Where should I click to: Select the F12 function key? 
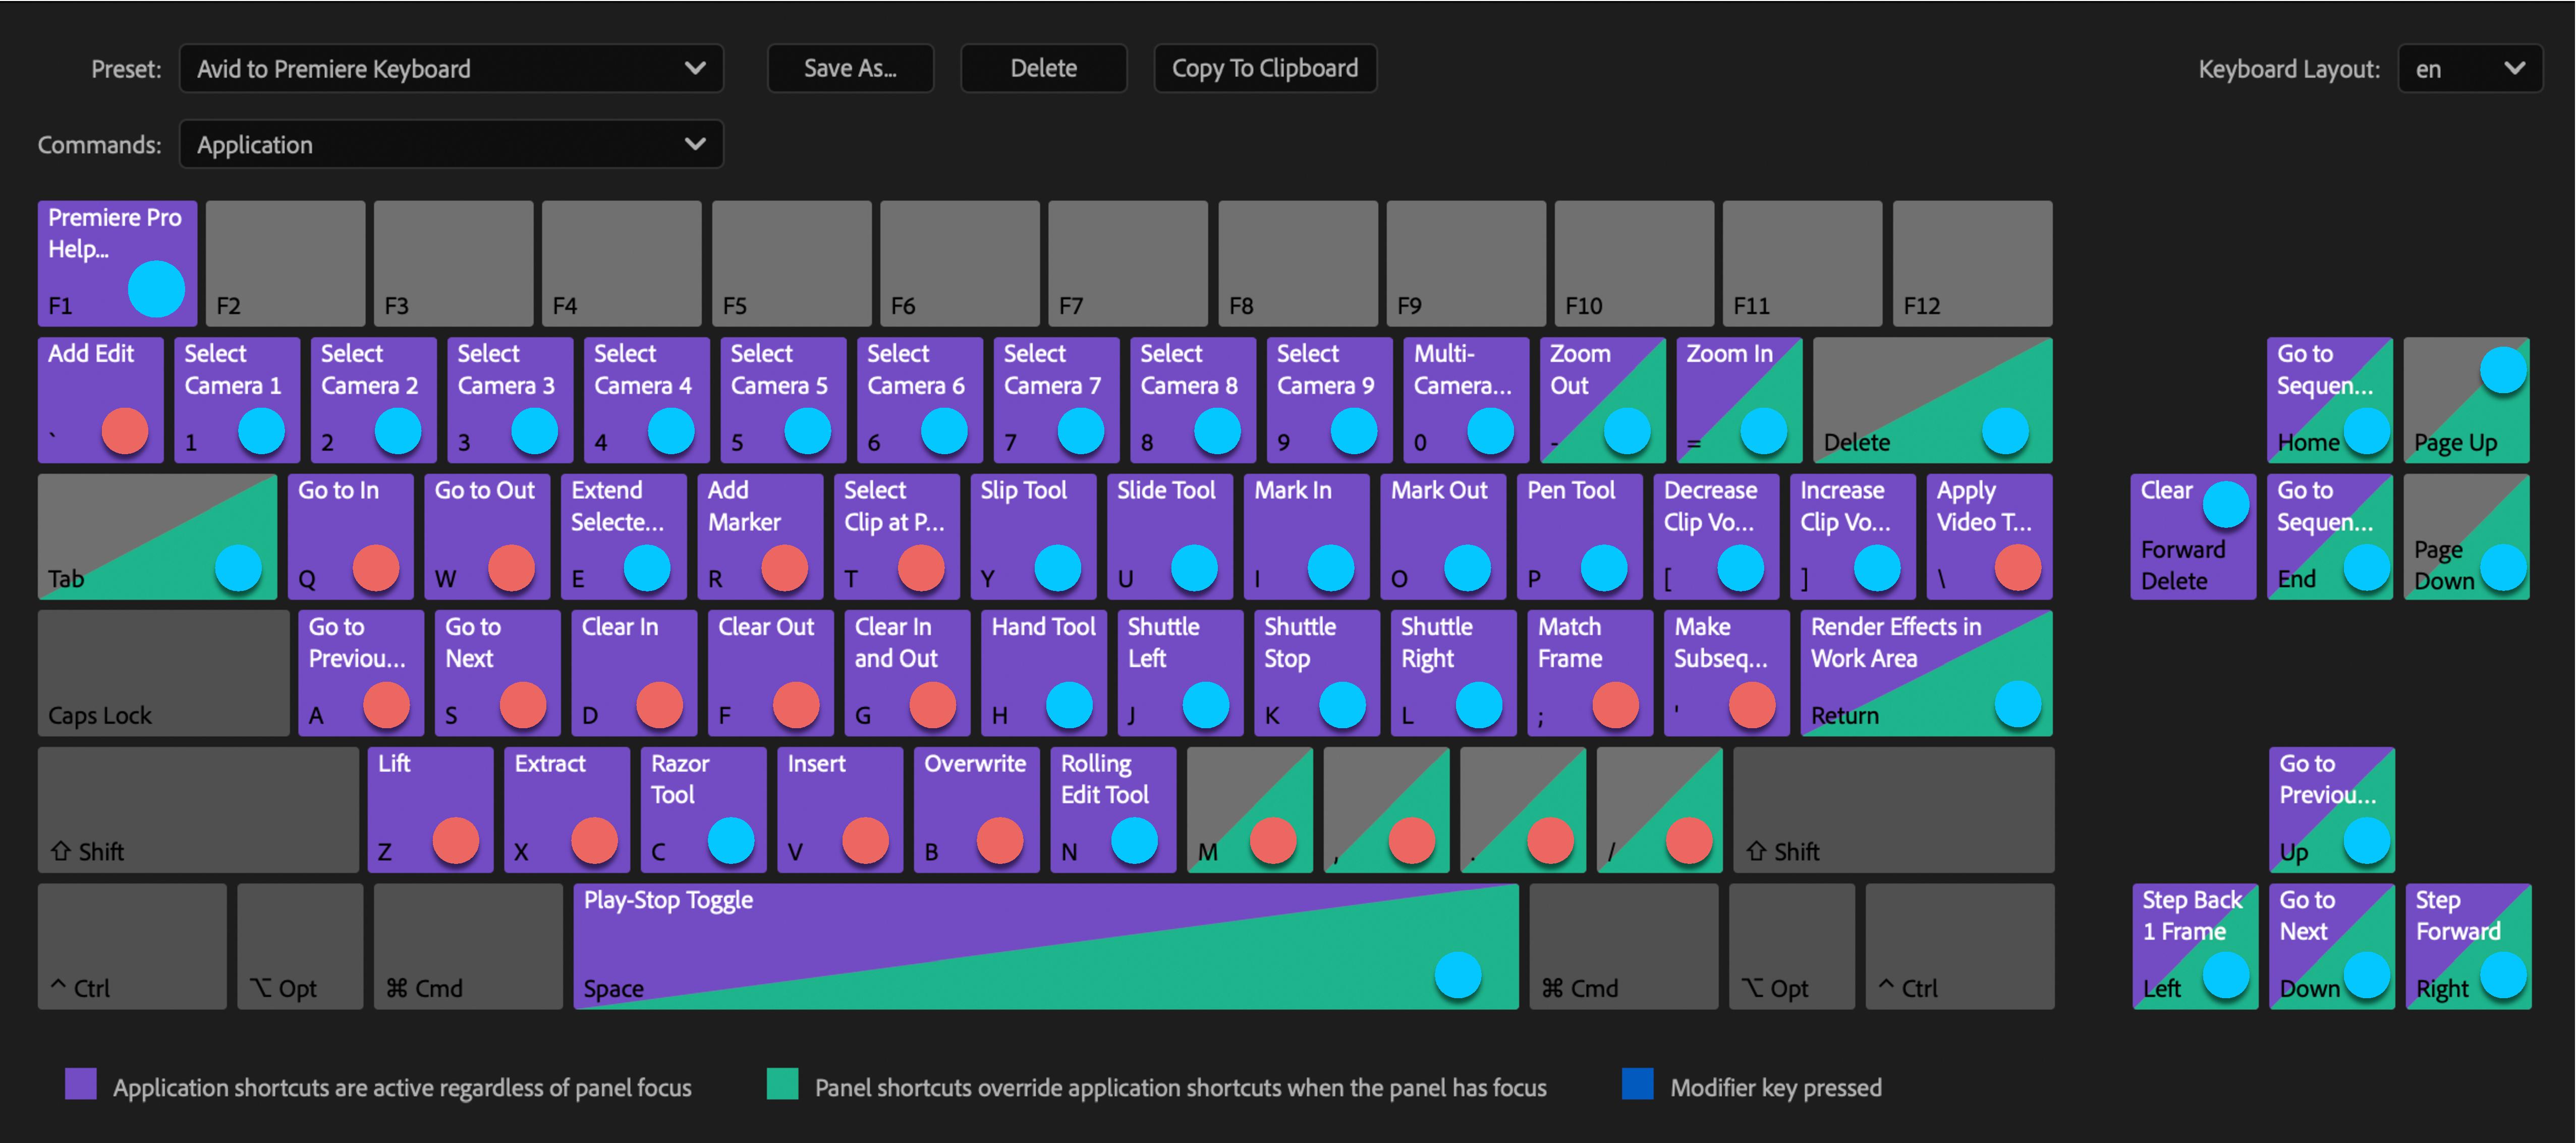click(1973, 263)
